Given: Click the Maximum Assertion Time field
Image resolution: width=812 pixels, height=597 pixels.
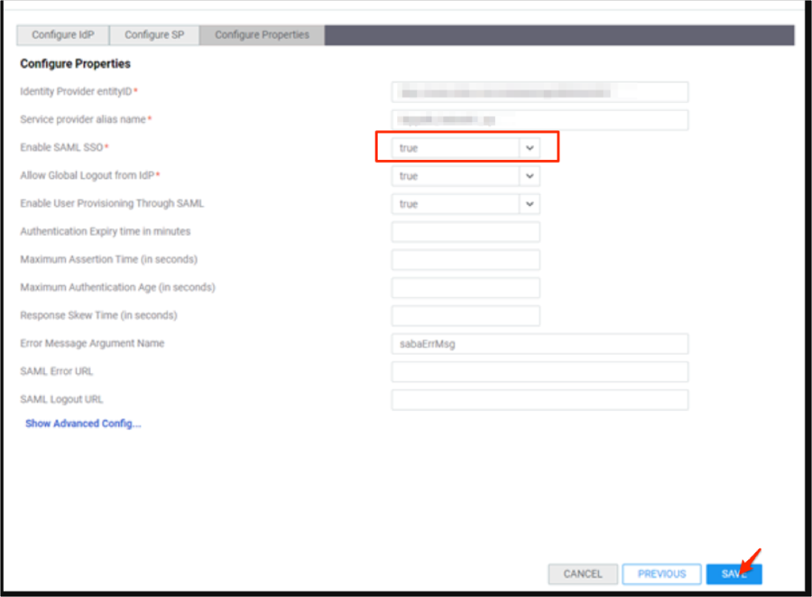Looking at the screenshot, I should pyautogui.click(x=466, y=260).
